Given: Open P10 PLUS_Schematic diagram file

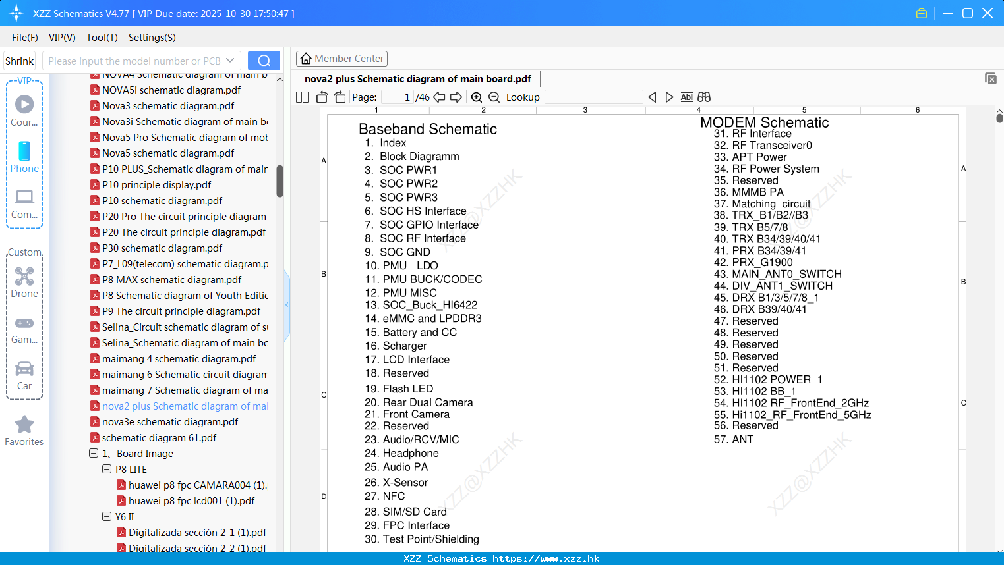Looking at the screenshot, I should (185, 169).
